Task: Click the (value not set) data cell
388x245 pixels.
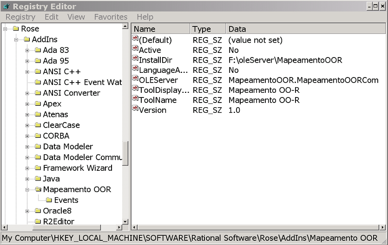Action: (256, 40)
